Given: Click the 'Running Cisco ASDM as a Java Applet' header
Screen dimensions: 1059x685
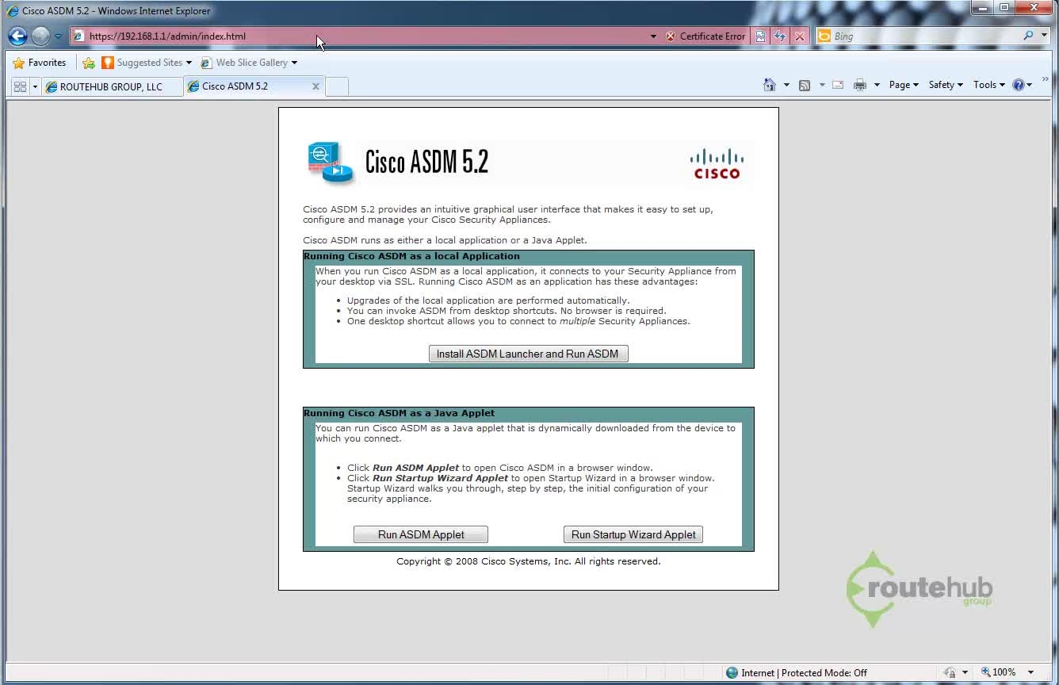Looking at the screenshot, I should coord(399,413).
